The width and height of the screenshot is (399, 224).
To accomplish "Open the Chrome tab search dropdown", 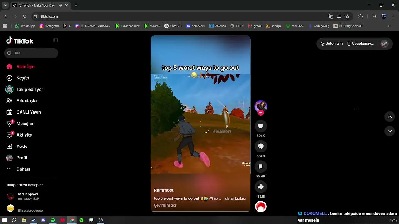I will [5, 5].
